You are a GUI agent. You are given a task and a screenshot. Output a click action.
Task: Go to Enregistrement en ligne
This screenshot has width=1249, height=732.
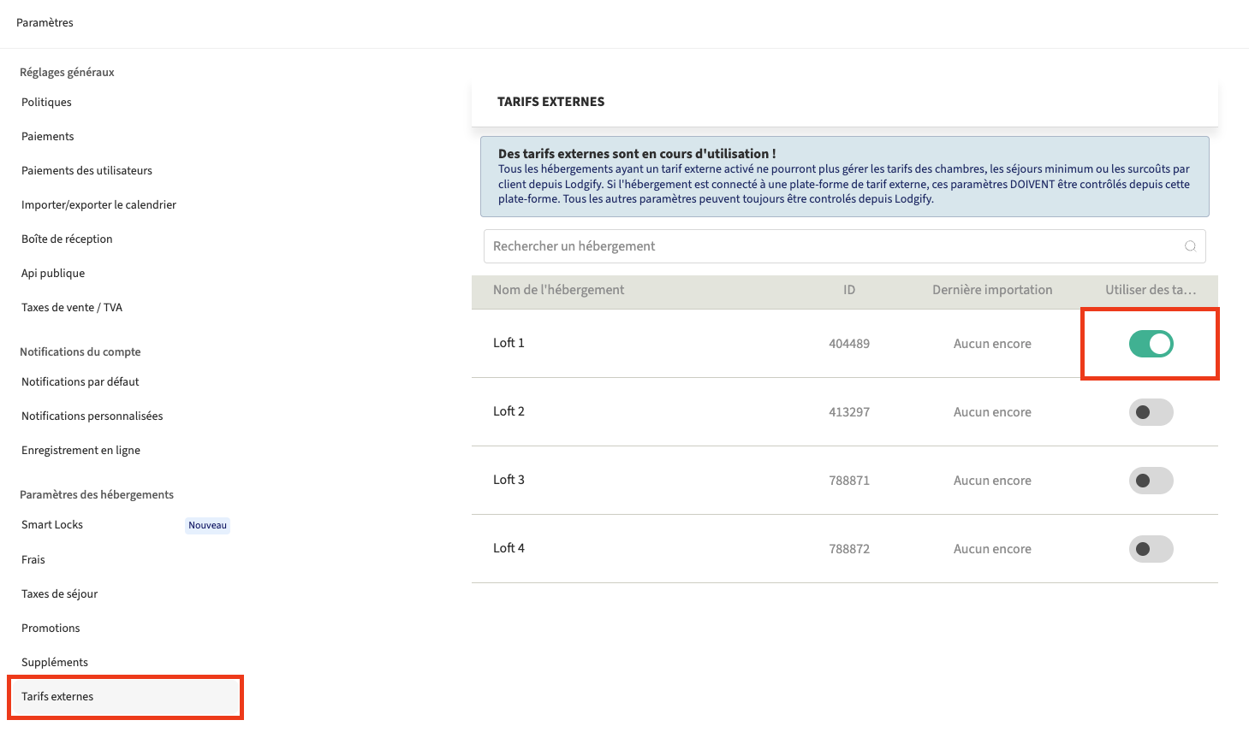pyautogui.click(x=80, y=450)
